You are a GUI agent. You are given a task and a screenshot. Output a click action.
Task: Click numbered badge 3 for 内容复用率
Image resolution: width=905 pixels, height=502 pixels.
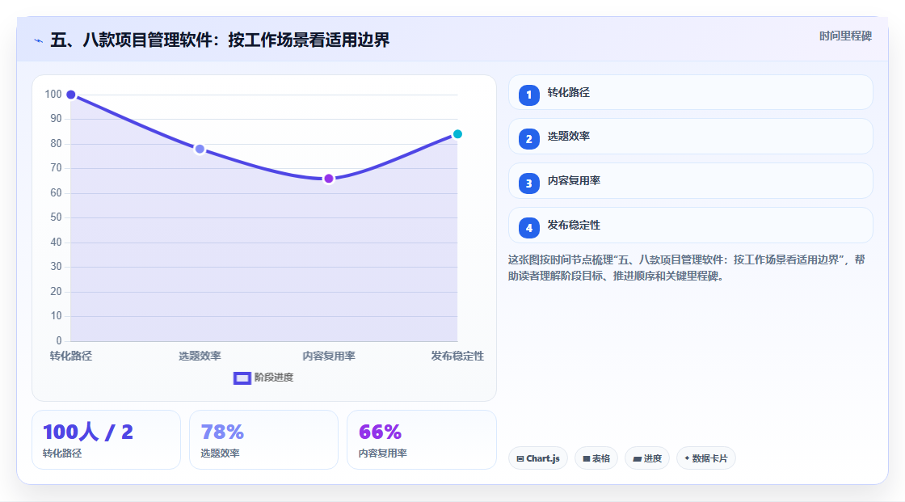528,184
